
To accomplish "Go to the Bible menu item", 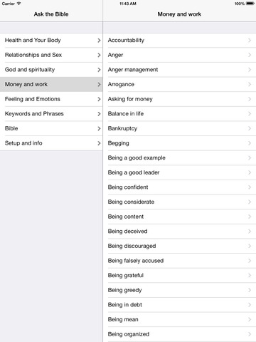I will [x=51, y=128].
